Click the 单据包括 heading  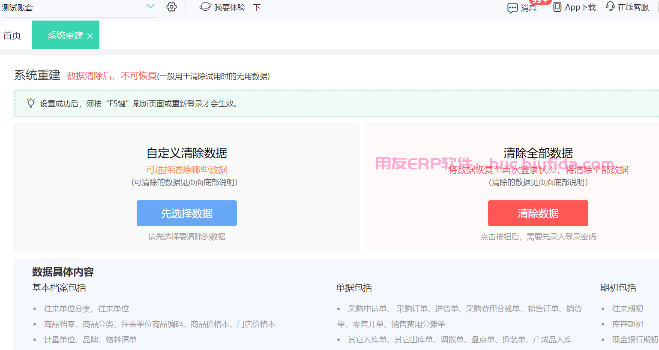pos(354,288)
